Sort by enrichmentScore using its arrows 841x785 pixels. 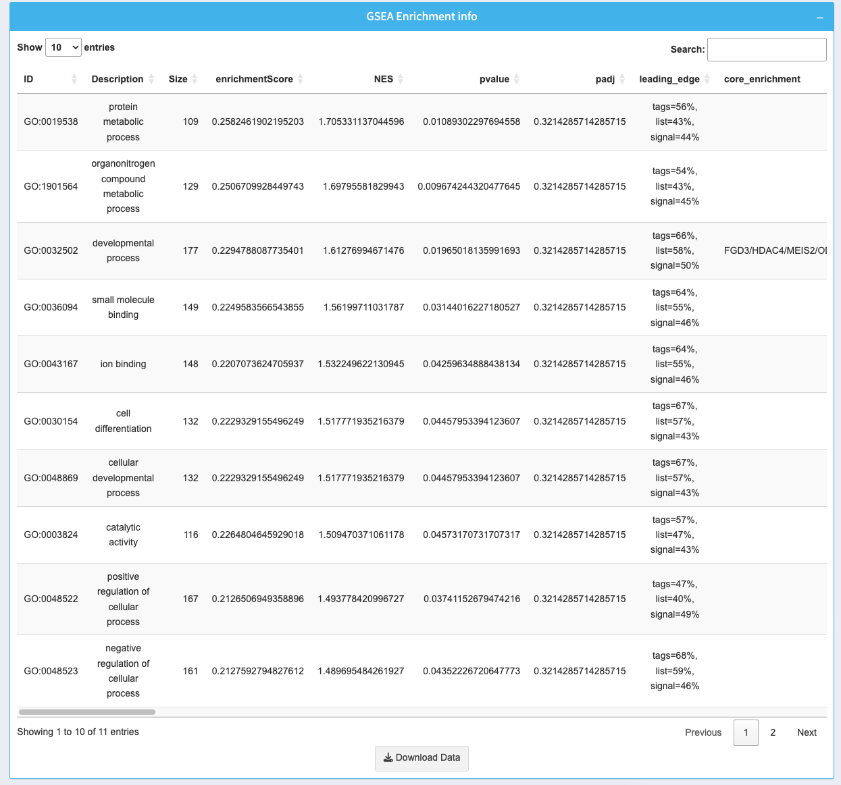301,79
